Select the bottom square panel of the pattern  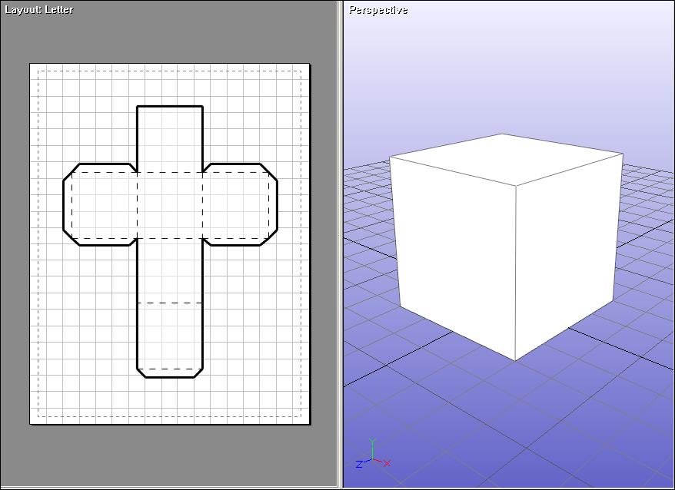coord(170,335)
